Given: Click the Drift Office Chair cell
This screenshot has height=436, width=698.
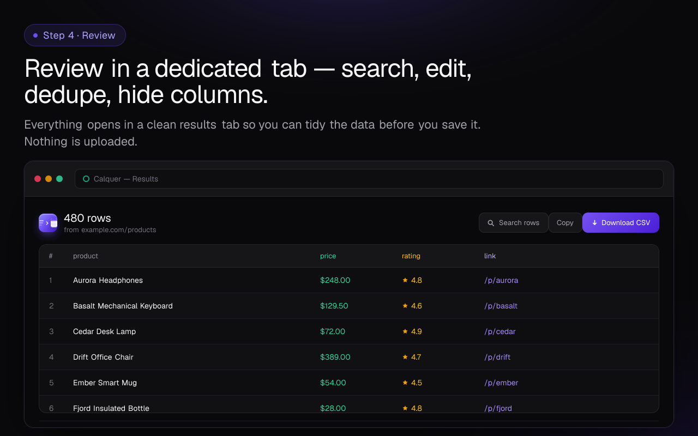Looking at the screenshot, I should point(103,357).
